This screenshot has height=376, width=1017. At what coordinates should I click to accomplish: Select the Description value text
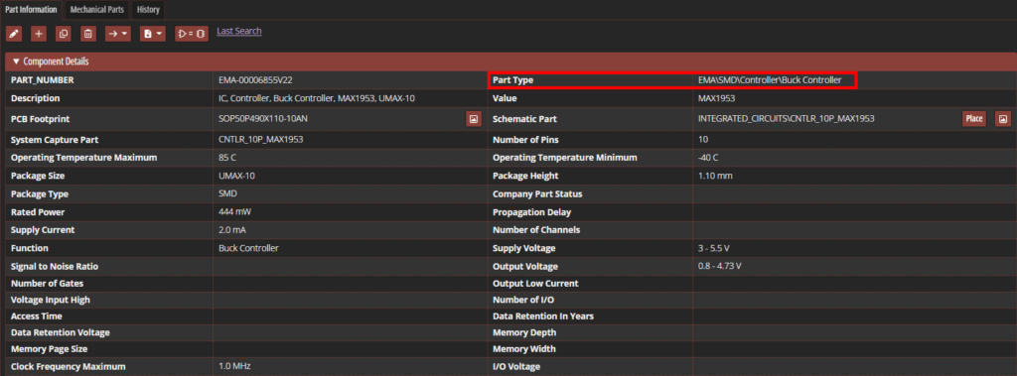317,98
